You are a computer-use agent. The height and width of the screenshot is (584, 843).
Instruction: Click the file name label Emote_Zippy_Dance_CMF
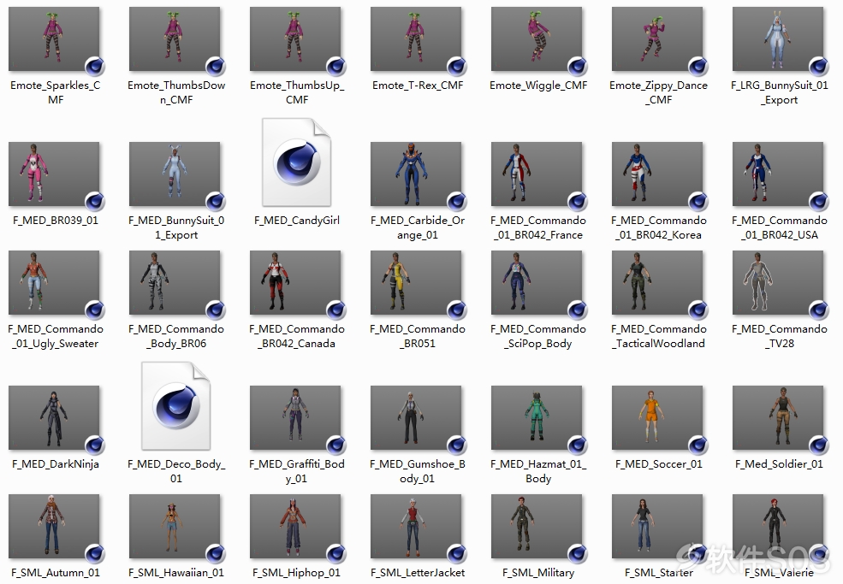(x=659, y=92)
